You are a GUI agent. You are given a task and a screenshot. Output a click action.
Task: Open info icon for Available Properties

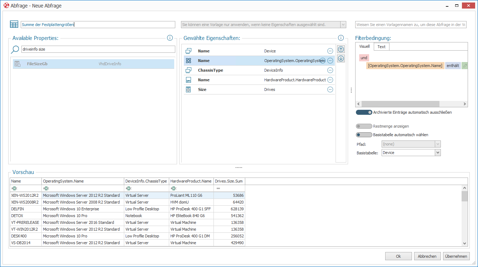(x=170, y=38)
